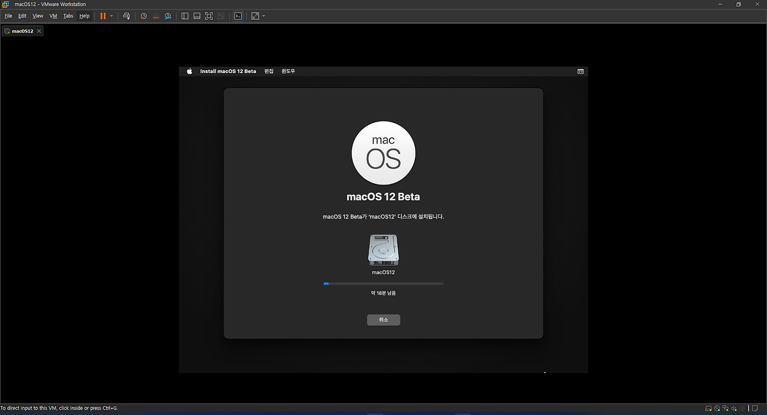Click the 'macOS 12 Beta' heading text
The height and width of the screenshot is (415, 767).
(x=383, y=196)
